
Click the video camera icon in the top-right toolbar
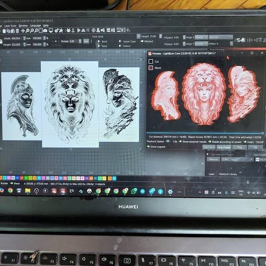(x=243, y=40)
